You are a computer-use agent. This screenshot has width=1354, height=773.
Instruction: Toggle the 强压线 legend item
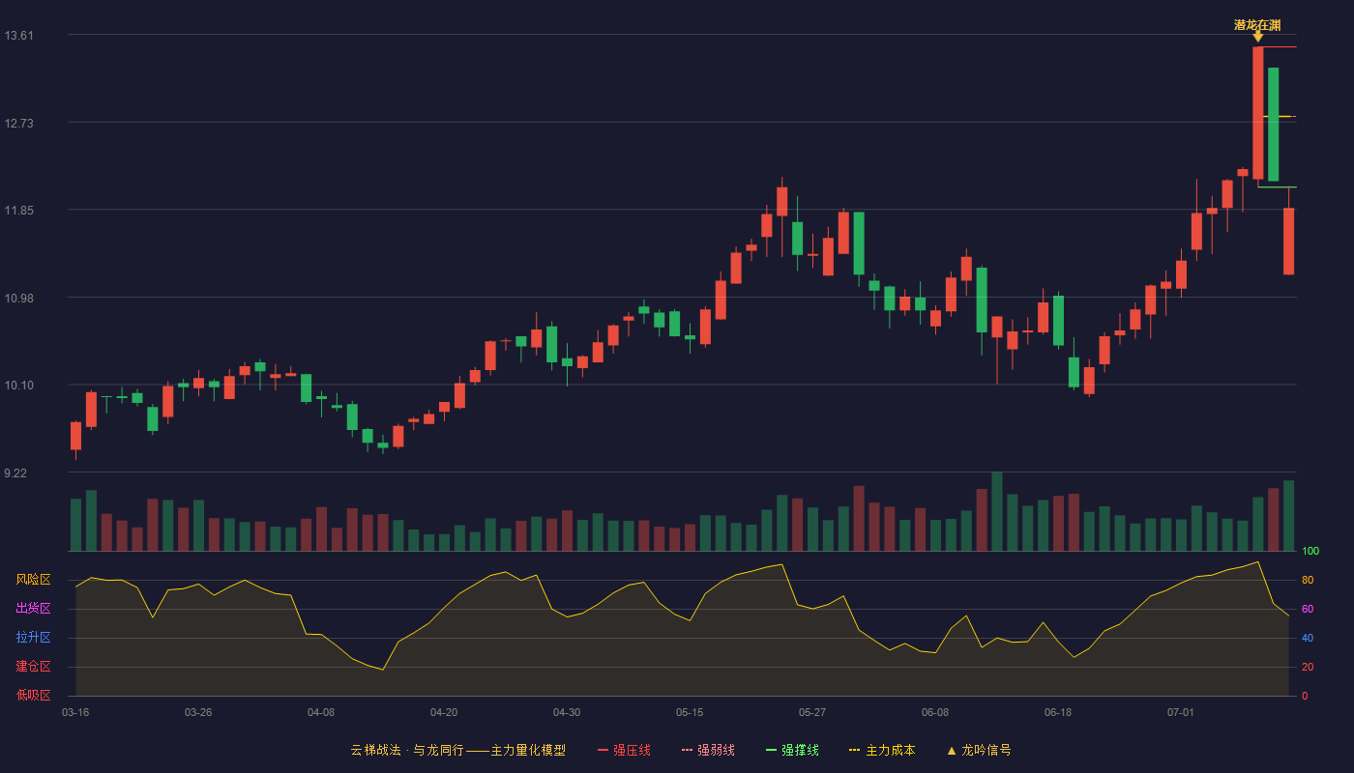pyautogui.click(x=624, y=750)
